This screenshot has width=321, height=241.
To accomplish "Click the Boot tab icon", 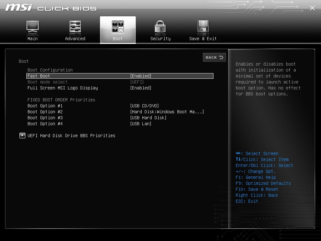I will tap(118, 27).
